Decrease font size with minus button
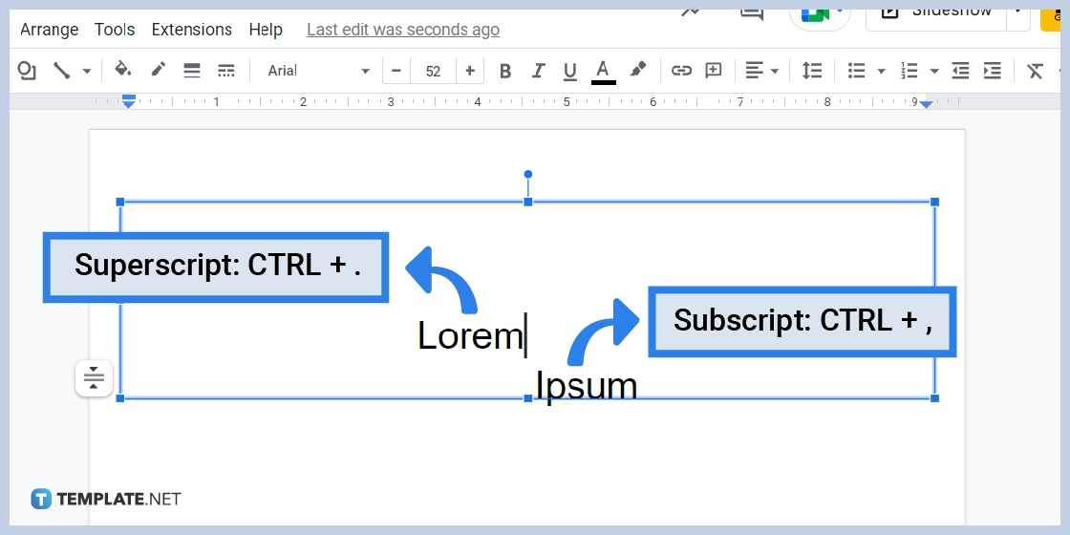The image size is (1070, 535). pos(396,71)
